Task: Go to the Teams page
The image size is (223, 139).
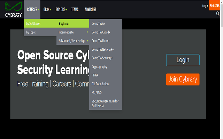Action: pyautogui.click(x=75, y=9)
